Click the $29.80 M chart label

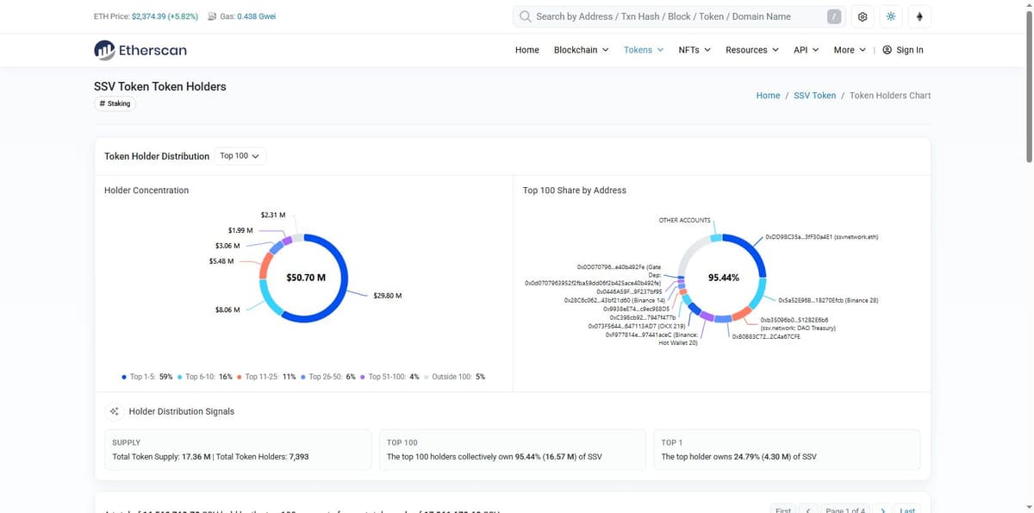[x=387, y=296]
